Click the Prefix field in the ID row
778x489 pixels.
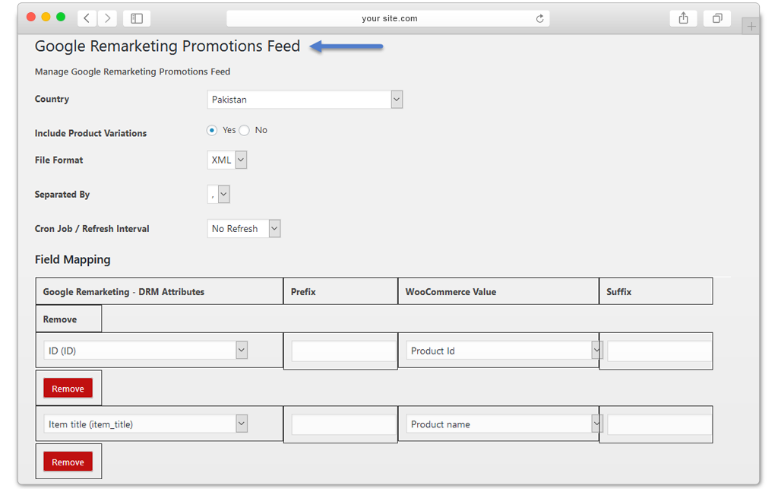point(344,351)
